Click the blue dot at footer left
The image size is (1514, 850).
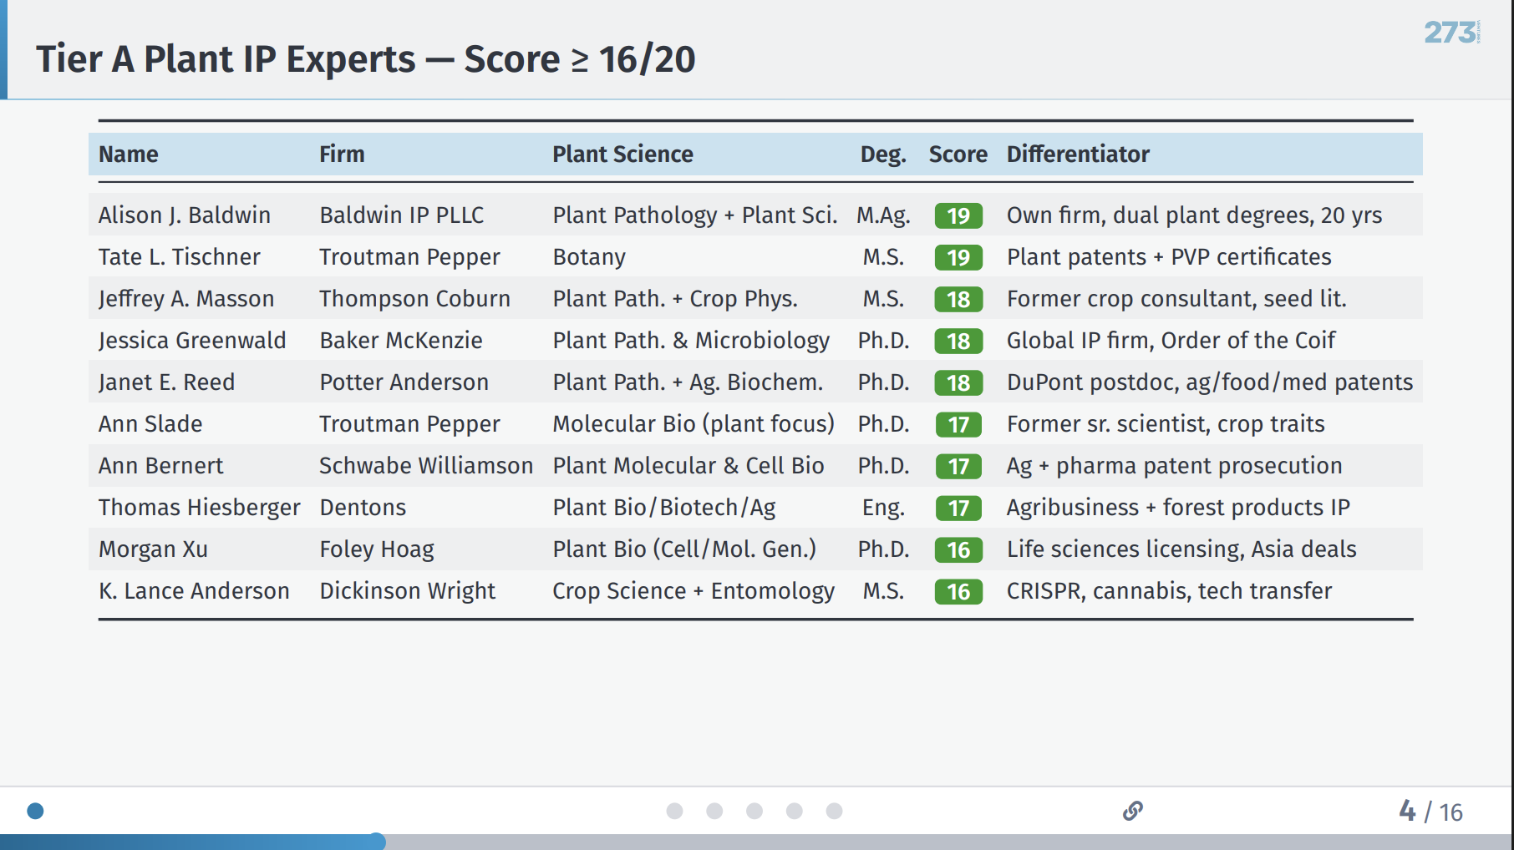click(x=35, y=811)
